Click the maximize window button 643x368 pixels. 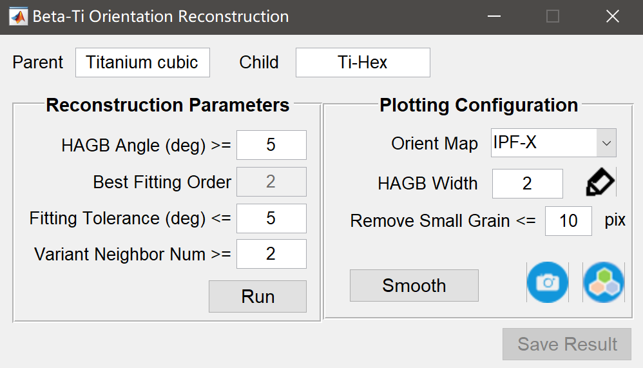tap(553, 17)
